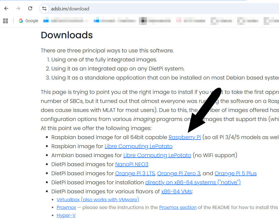Reload the page with the refresh icon

pyautogui.click(x=30, y=8)
